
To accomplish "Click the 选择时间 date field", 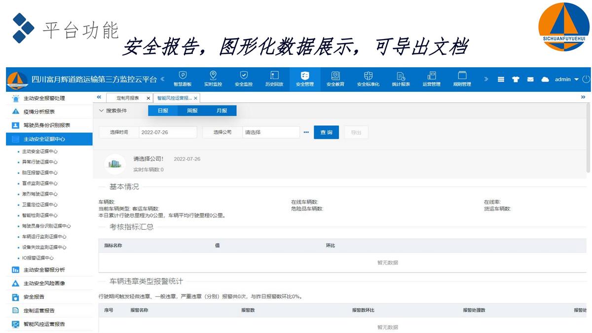I will [x=168, y=132].
